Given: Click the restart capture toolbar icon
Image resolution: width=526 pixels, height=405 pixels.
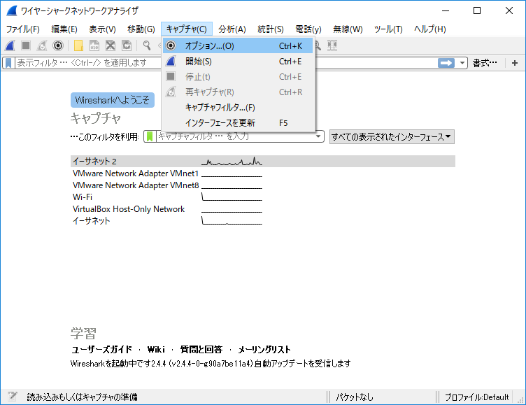Looking at the screenshot, I should pyautogui.click(x=42, y=45).
